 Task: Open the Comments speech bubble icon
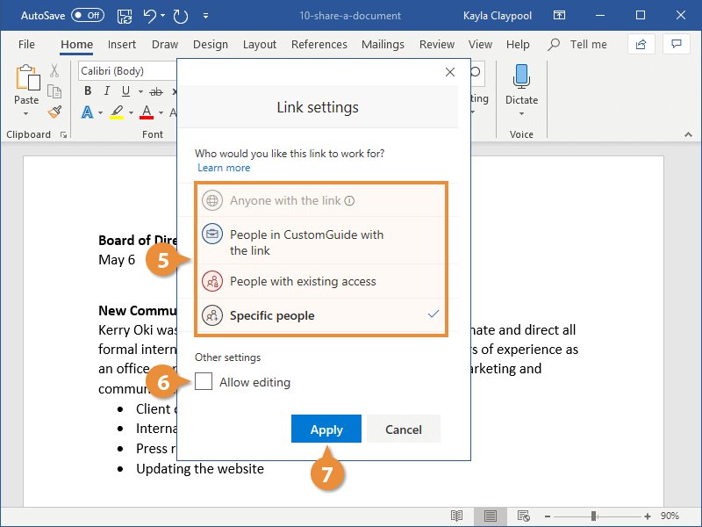(x=676, y=44)
